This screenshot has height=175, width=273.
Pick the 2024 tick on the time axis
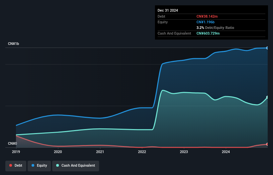coord(226,152)
